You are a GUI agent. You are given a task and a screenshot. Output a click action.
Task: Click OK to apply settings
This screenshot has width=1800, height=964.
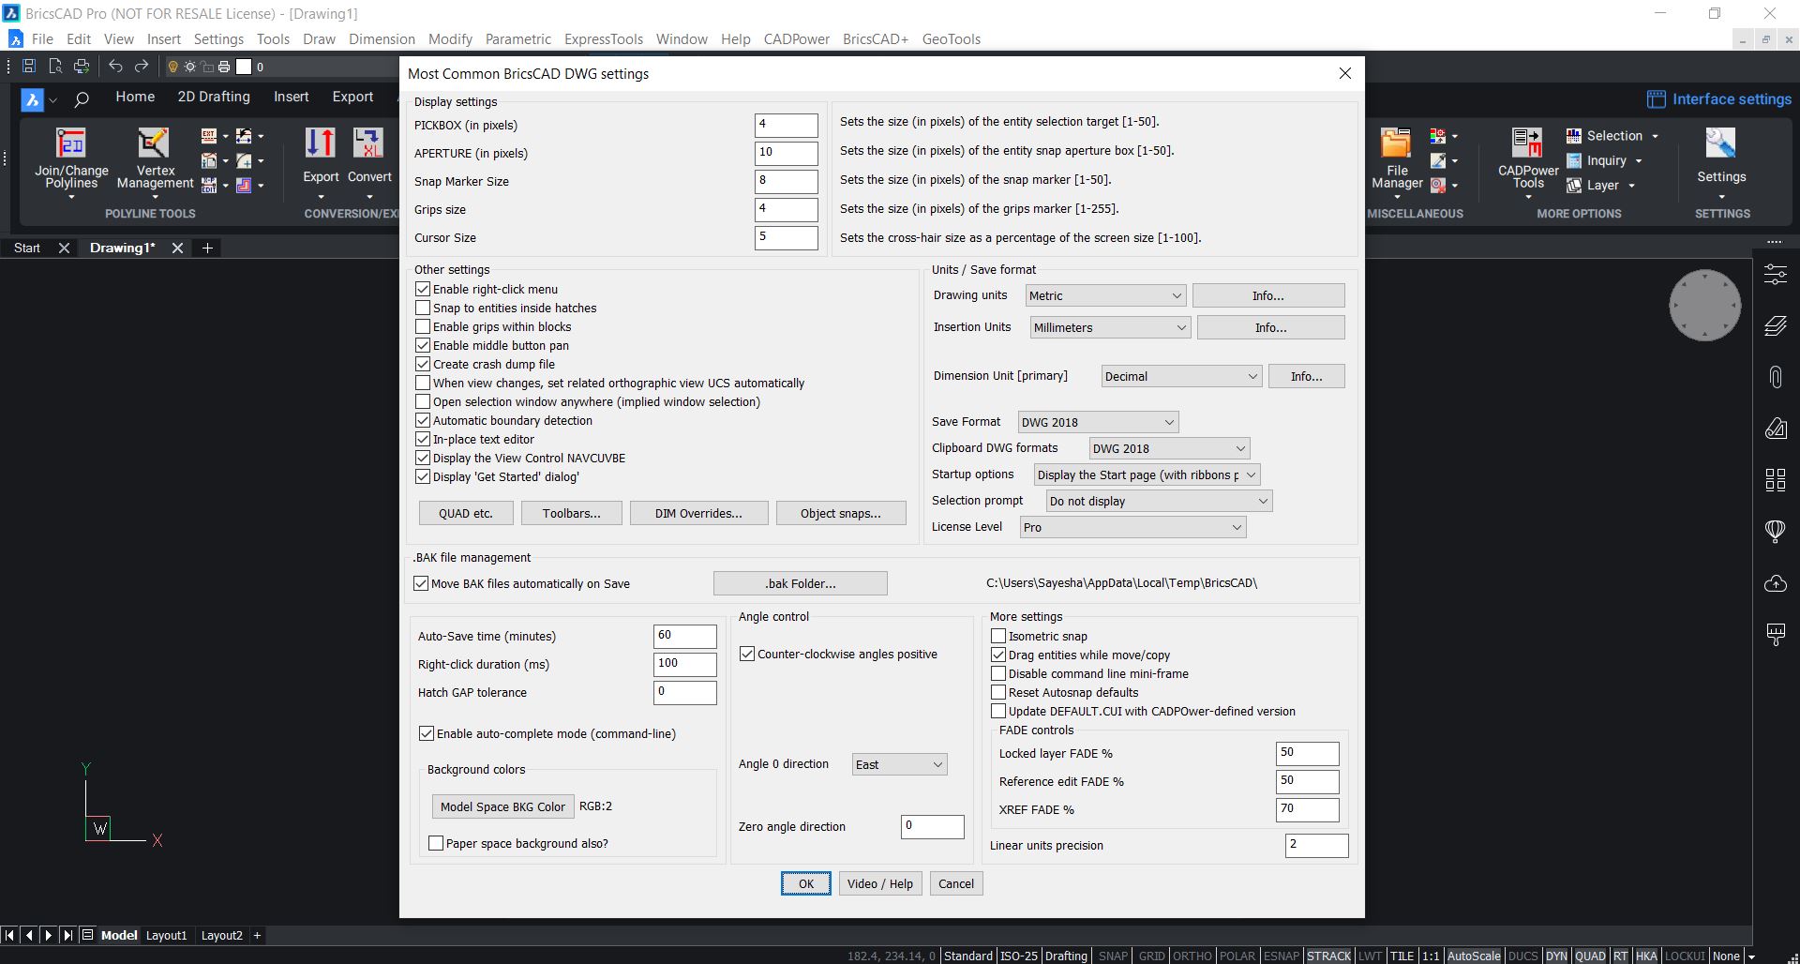pos(806,883)
